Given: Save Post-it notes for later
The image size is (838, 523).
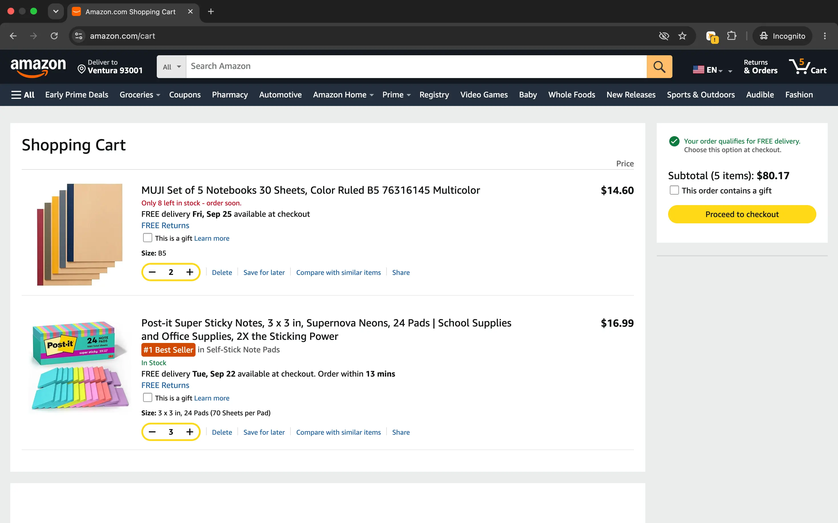Looking at the screenshot, I should pyautogui.click(x=264, y=432).
